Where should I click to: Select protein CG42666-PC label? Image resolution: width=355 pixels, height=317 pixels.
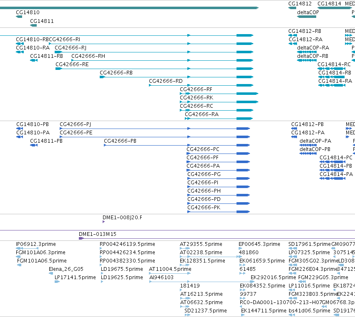tap(203, 149)
